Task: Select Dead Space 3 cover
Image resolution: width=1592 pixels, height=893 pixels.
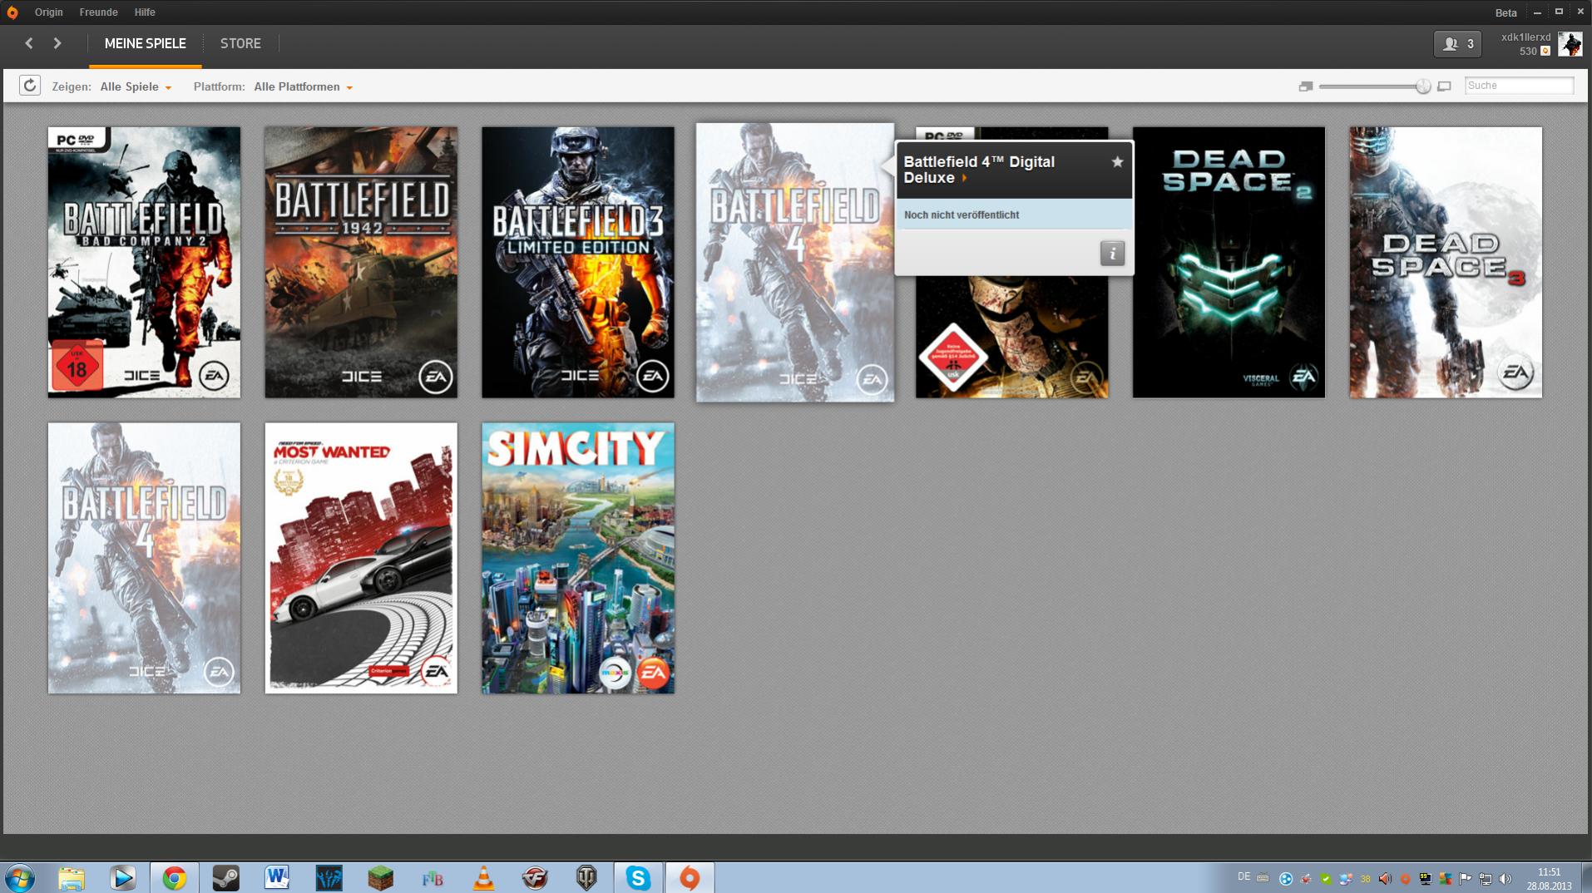Action: point(1446,262)
